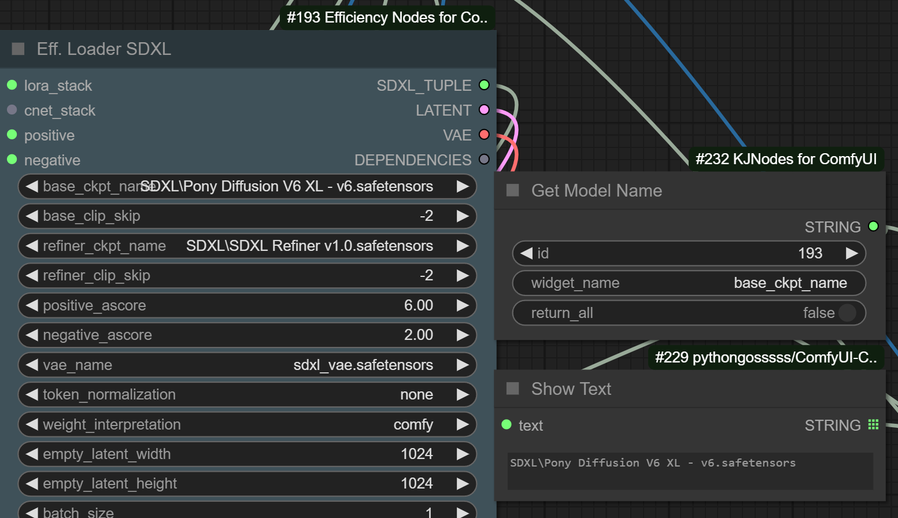Click the pink LATENT output connector
This screenshot has height=518, width=898.
pos(484,110)
